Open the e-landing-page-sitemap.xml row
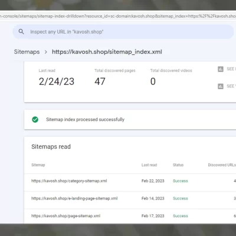The width and height of the screenshot is (236, 236). click(130, 200)
